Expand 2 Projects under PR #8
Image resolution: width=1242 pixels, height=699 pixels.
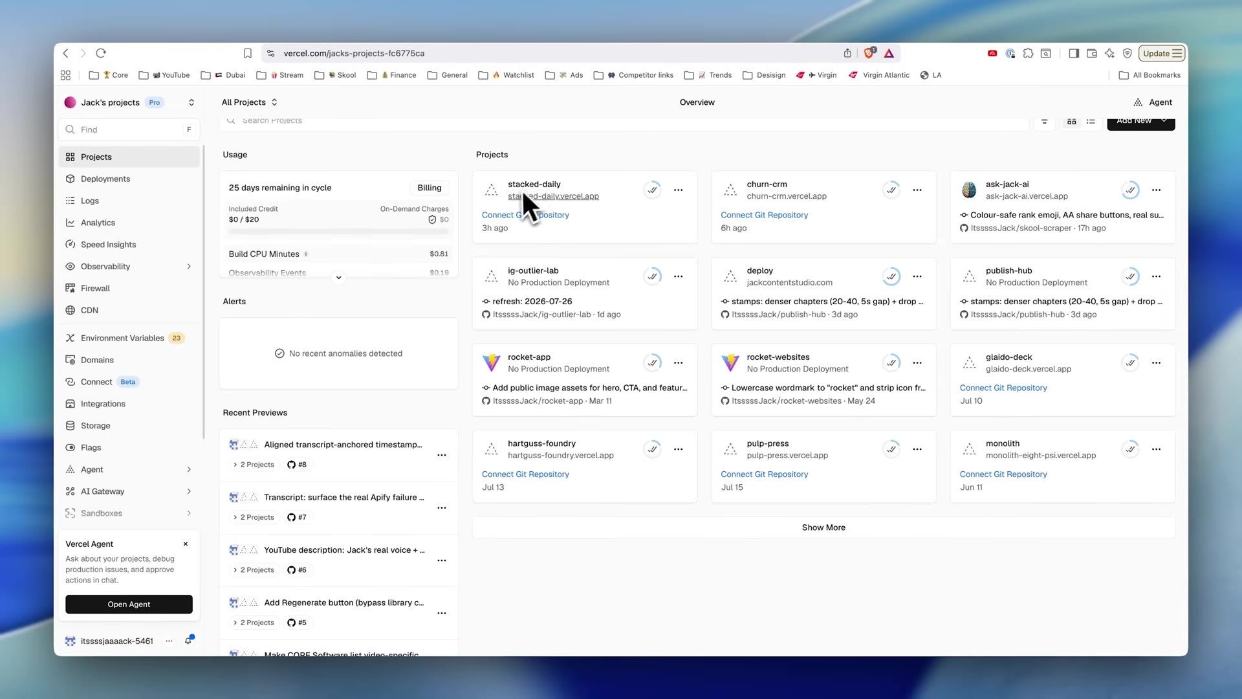[x=254, y=465]
